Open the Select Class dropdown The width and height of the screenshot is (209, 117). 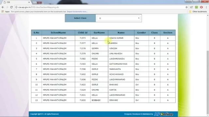[119, 18]
